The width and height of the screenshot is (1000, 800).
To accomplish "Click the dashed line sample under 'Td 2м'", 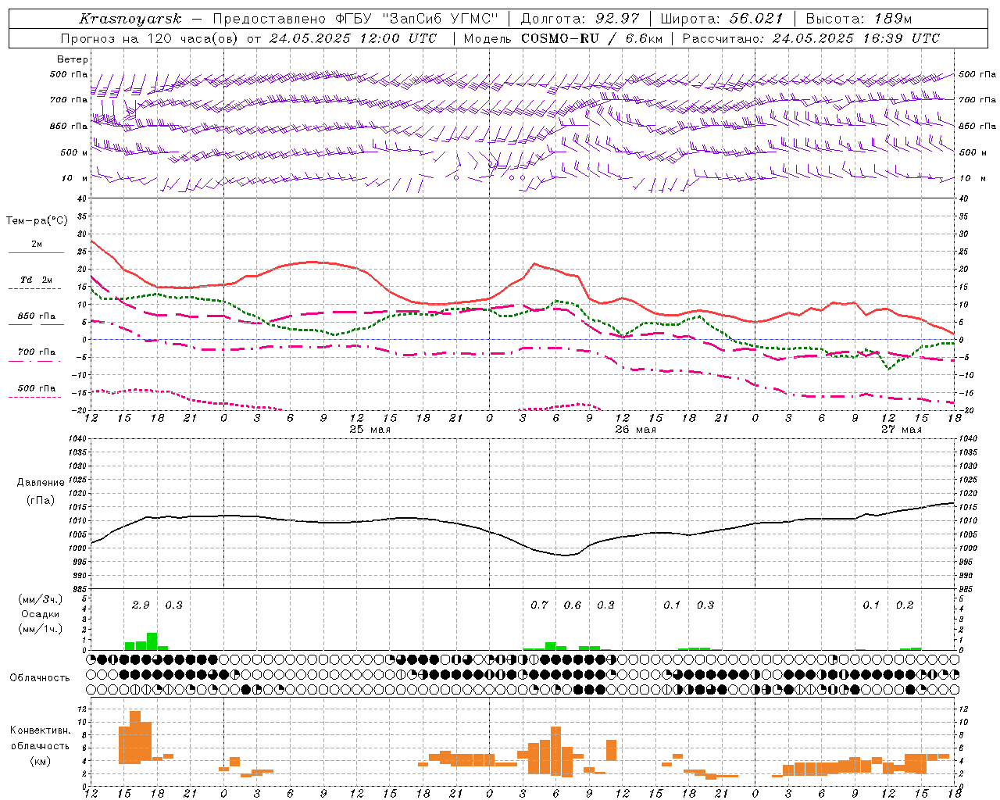I will [x=36, y=289].
